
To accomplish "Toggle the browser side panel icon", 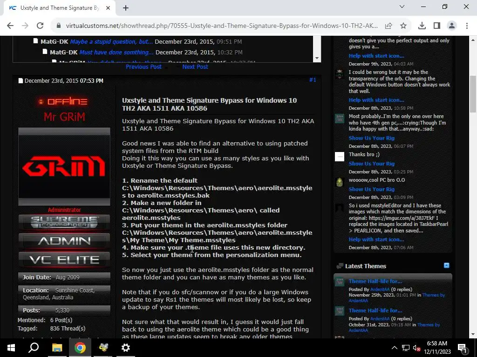I will [x=437, y=26].
